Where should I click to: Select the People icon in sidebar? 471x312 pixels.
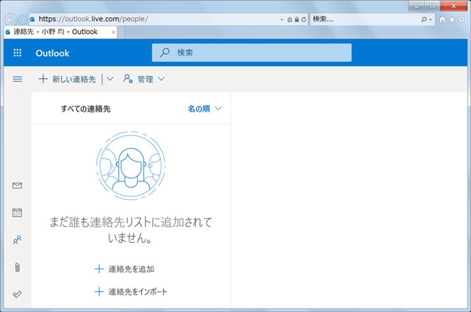17,240
